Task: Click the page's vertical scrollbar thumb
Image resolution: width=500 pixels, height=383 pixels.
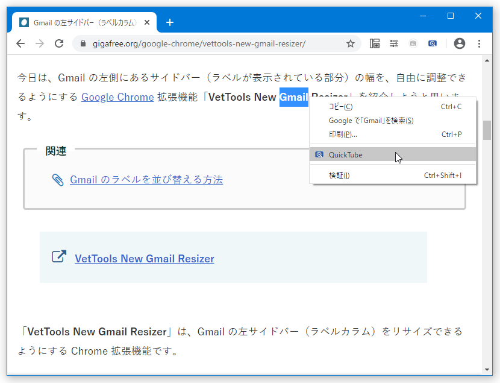Action: tap(487, 130)
